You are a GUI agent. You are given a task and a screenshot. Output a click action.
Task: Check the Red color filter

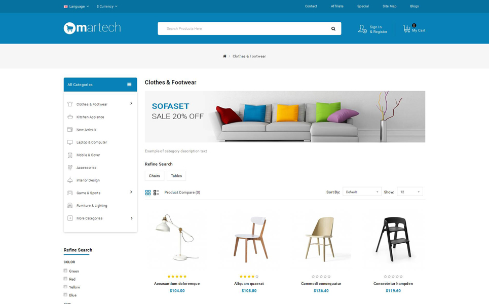(x=65, y=279)
